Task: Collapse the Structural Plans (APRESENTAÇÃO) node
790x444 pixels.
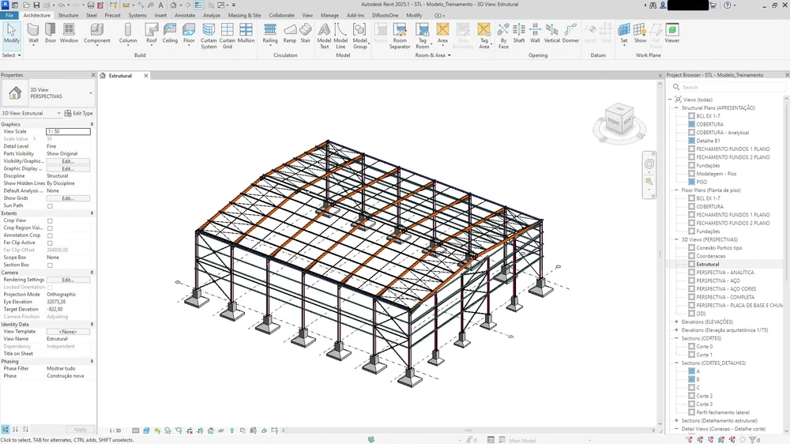Action: pyautogui.click(x=677, y=108)
